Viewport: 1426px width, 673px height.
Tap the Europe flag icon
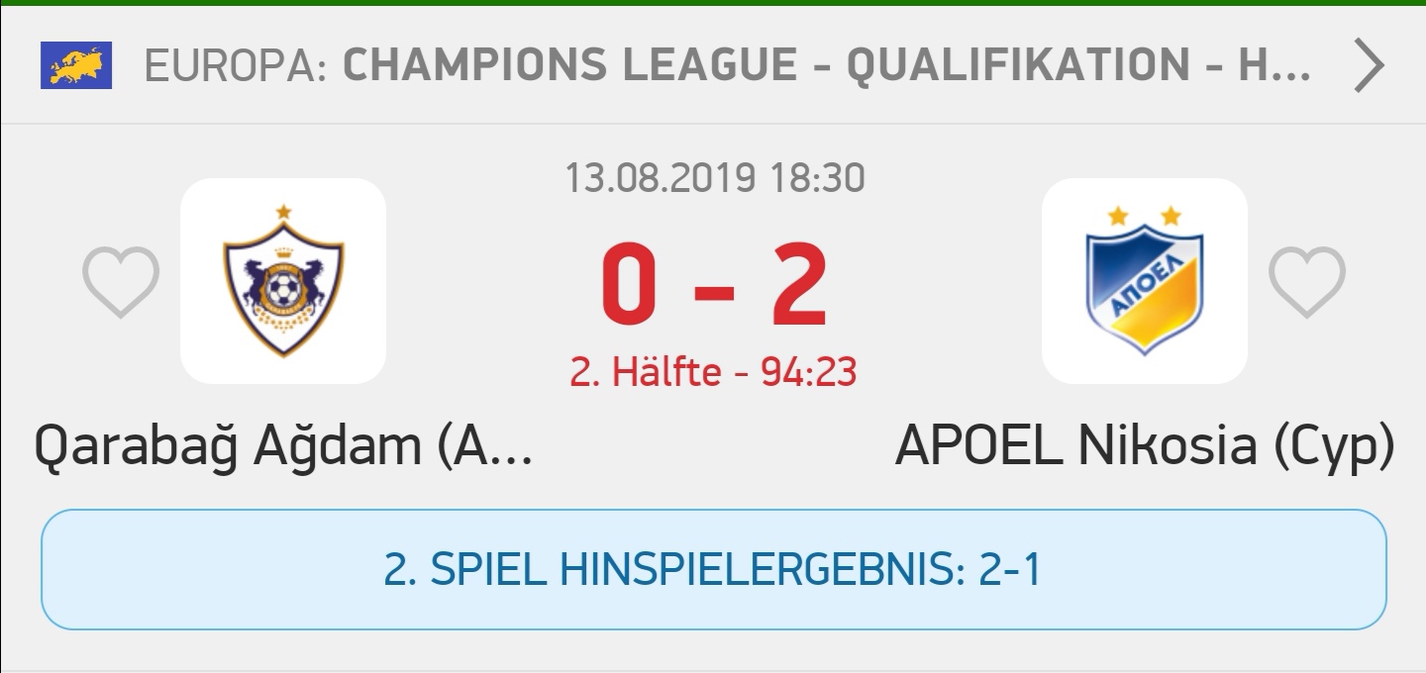[x=76, y=65]
